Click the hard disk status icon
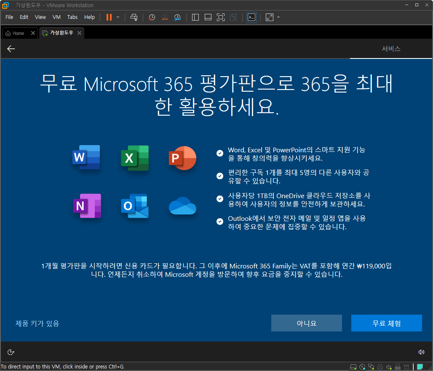Screen dimensions: 433x371 (x=353, y=367)
